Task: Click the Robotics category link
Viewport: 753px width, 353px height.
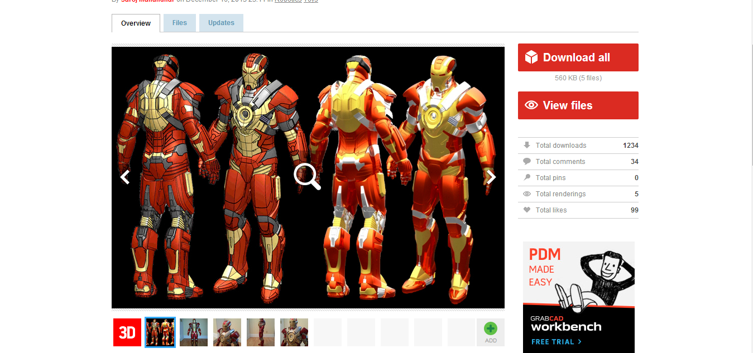Action: (x=287, y=1)
